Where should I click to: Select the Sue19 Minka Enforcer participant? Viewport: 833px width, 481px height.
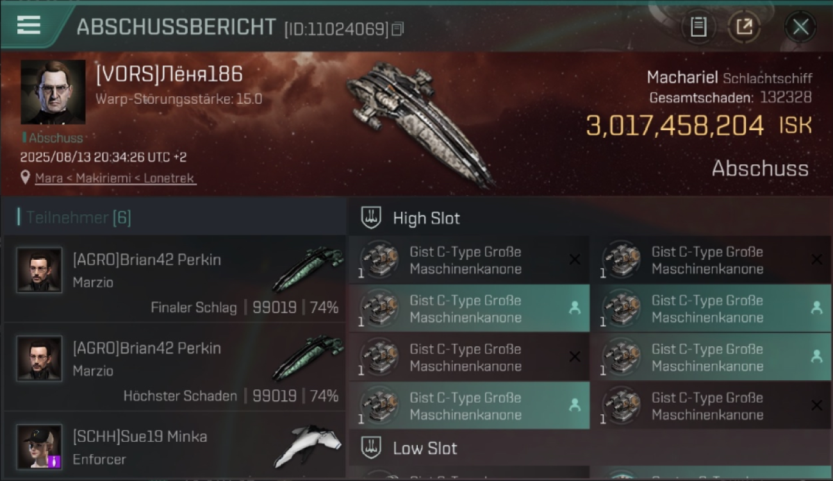pos(174,446)
